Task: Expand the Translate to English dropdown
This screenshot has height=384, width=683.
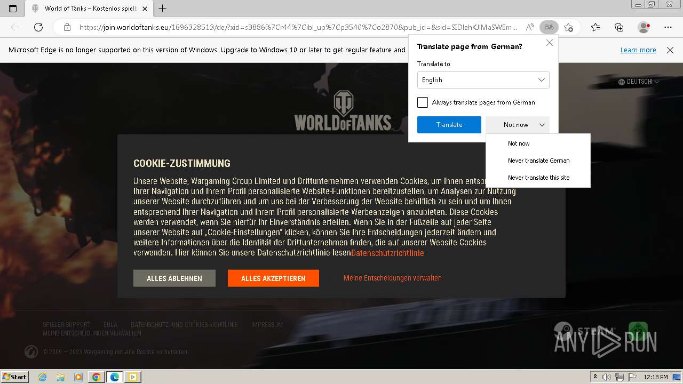Action: pyautogui.click(x=483, y=80)
